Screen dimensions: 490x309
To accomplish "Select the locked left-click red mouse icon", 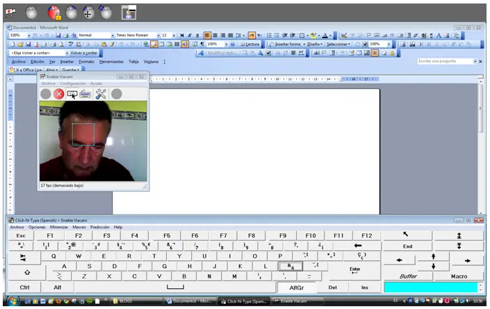I will [x=54, y=13].
